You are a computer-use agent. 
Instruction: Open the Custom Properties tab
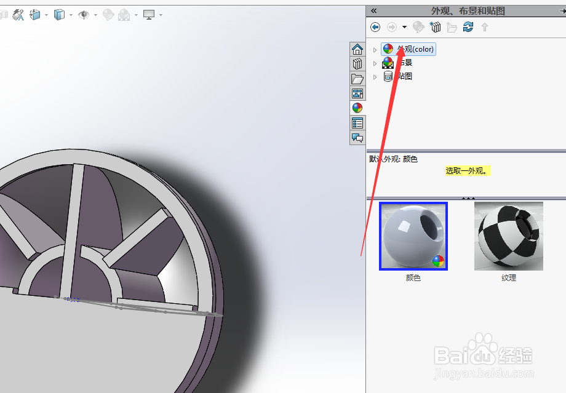pos(357,123)
